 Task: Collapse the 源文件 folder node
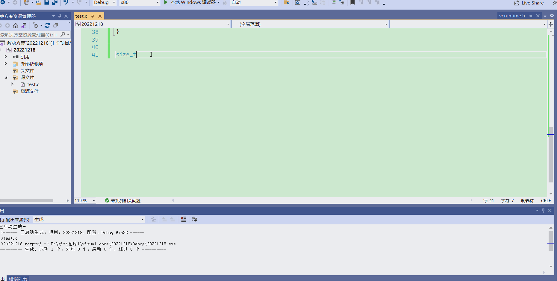tap(6, 78)
